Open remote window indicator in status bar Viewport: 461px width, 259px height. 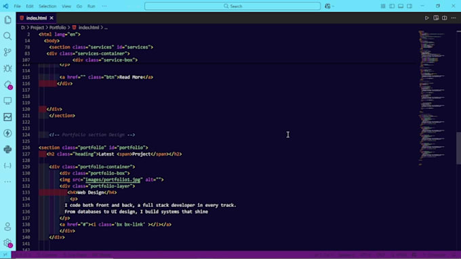coord(5,254)
